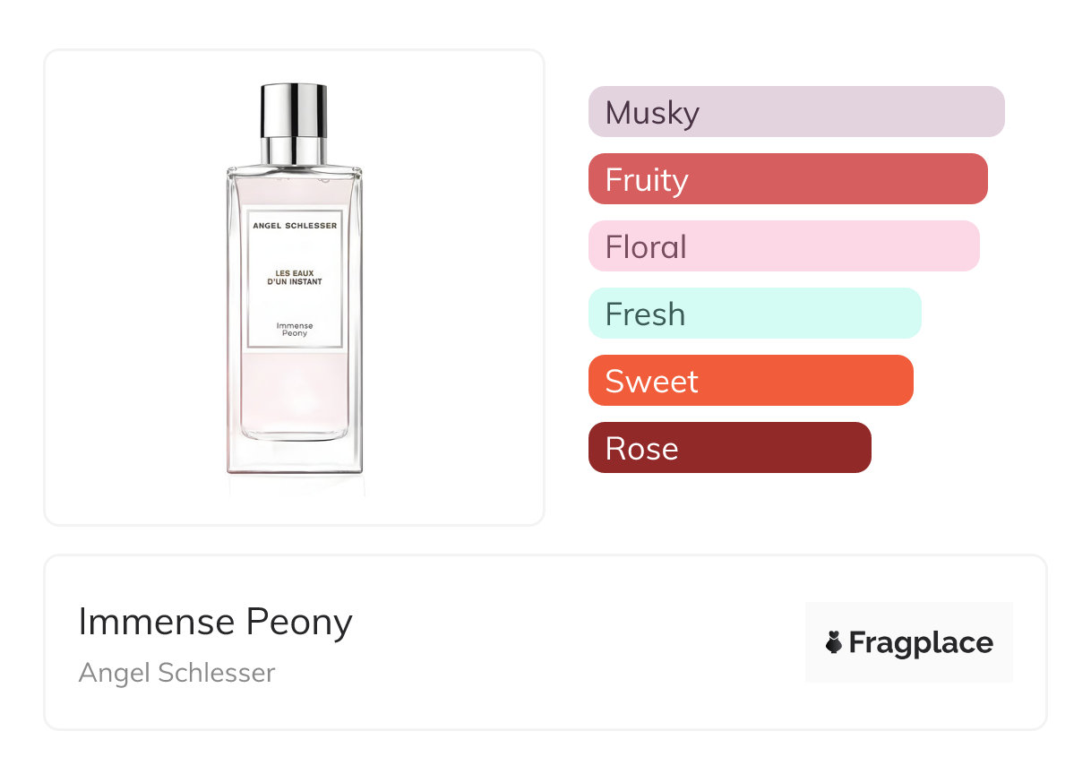1091x774 pixels.
Task: Select the orange Sweet accord bar
Action: [751, 381]
